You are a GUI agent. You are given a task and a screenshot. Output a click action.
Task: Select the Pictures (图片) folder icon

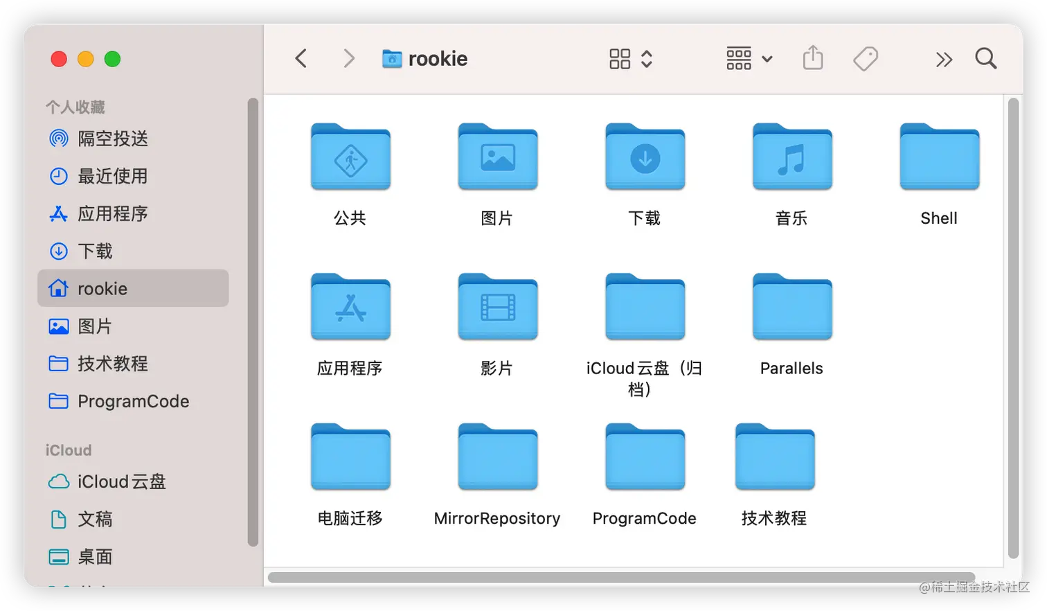pyautogui.click(x=498, y=157)
